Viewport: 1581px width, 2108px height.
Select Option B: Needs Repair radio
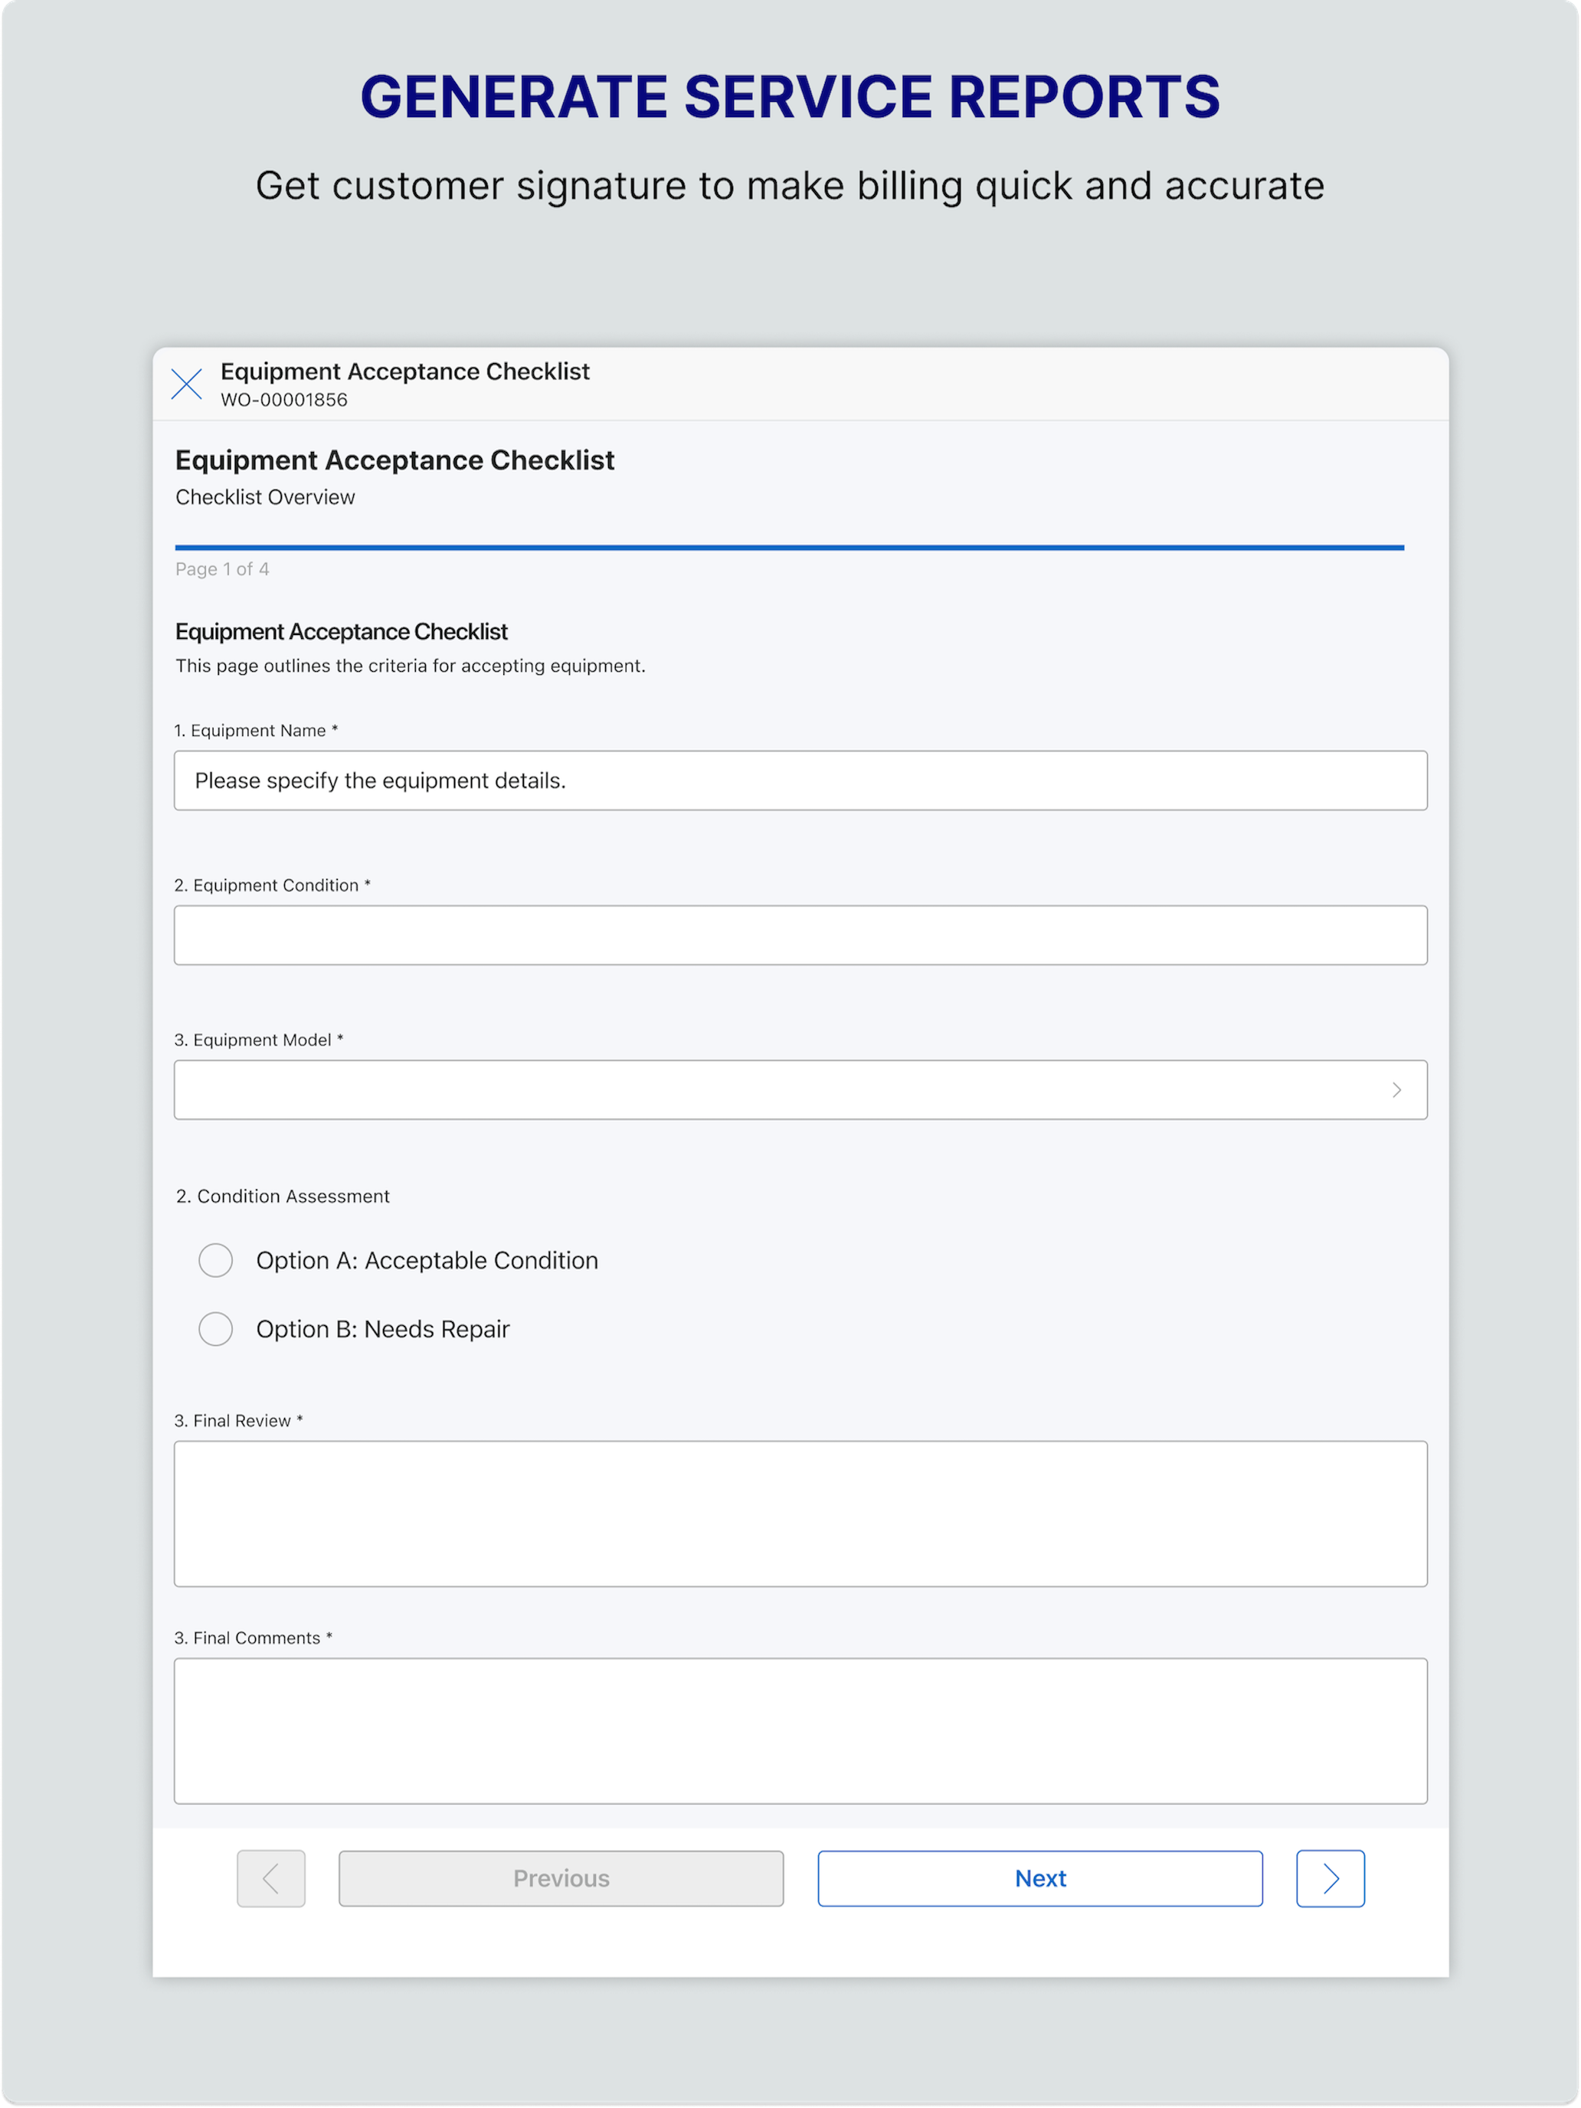[x=215, y=1328]
